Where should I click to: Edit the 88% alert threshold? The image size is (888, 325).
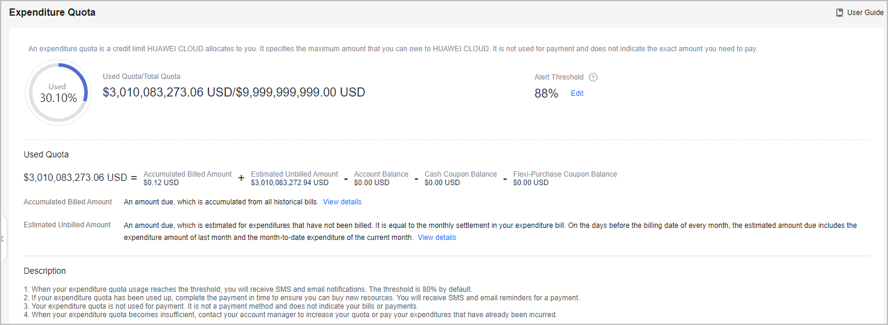(577, 93)
